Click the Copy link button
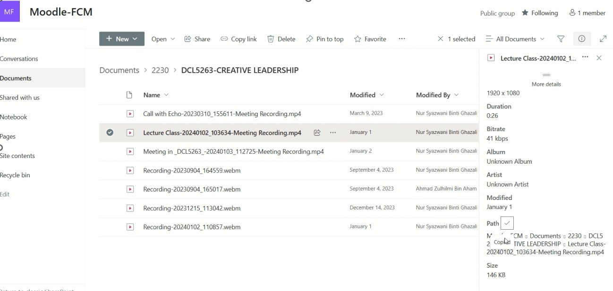The image size is (613, 291). point(238,39)
